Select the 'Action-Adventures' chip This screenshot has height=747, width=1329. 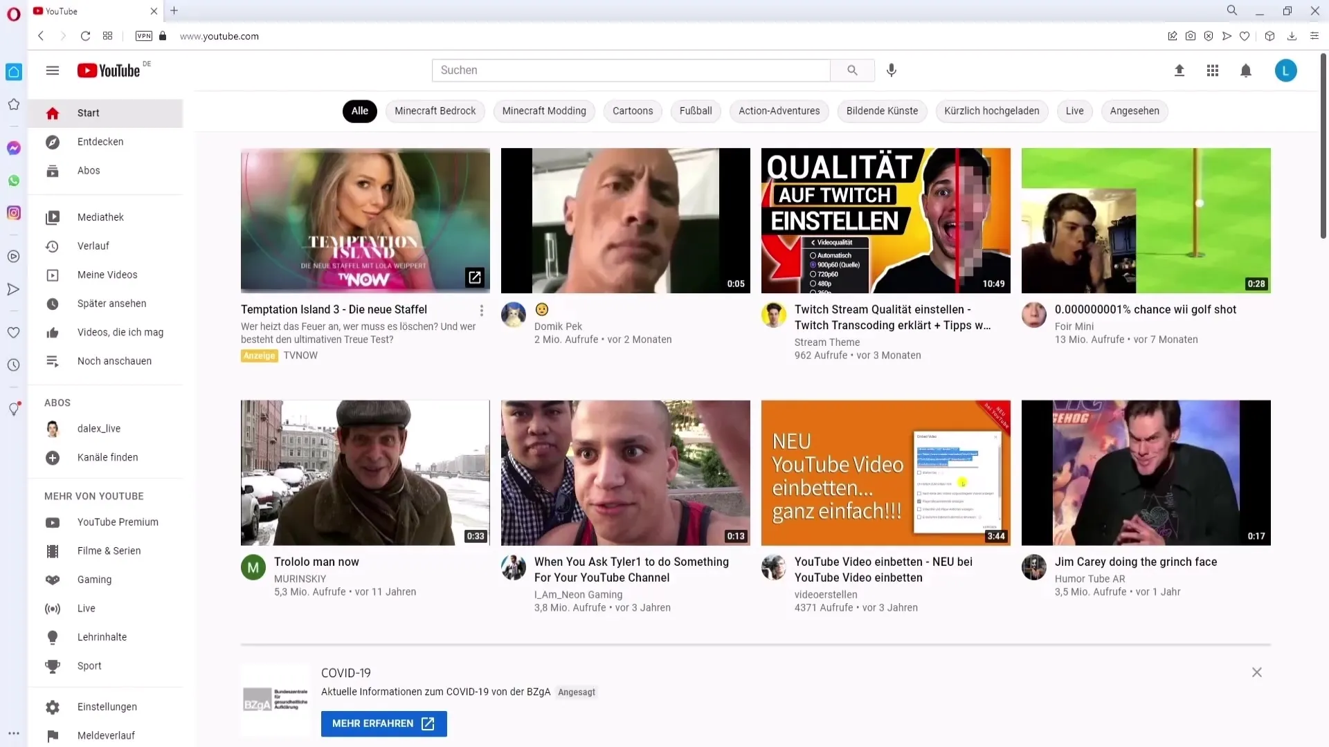coord(779,111)
